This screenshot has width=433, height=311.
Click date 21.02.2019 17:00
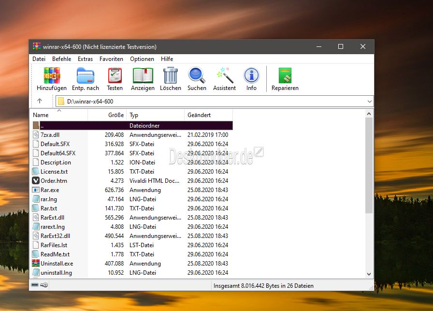[208, 135]
